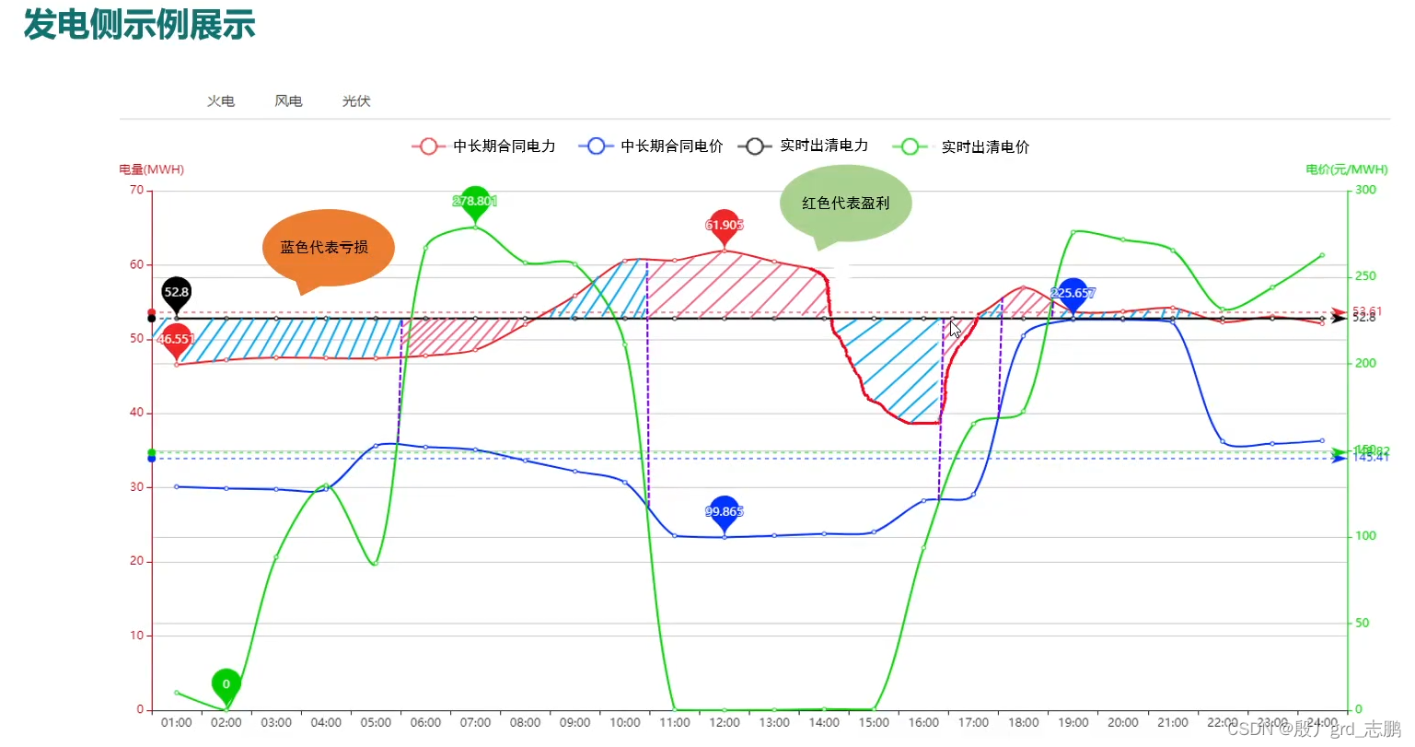The image size is (1415, 747).
Task: Click the 12:00 x-axis tick label
Action: click(725, 723)
